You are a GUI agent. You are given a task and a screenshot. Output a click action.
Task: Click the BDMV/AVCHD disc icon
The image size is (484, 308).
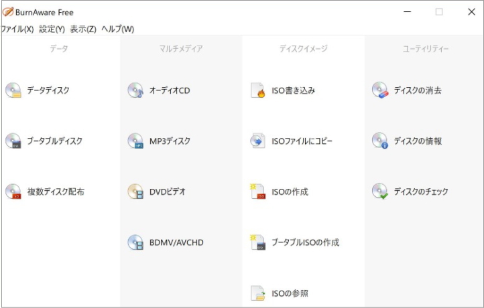[x=135, y=242]
